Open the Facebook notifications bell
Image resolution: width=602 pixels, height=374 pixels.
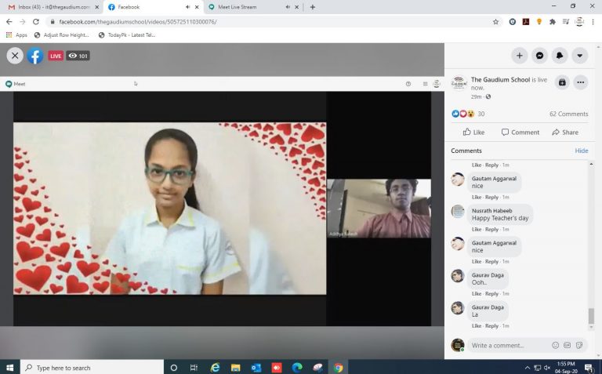coord(560,56)
